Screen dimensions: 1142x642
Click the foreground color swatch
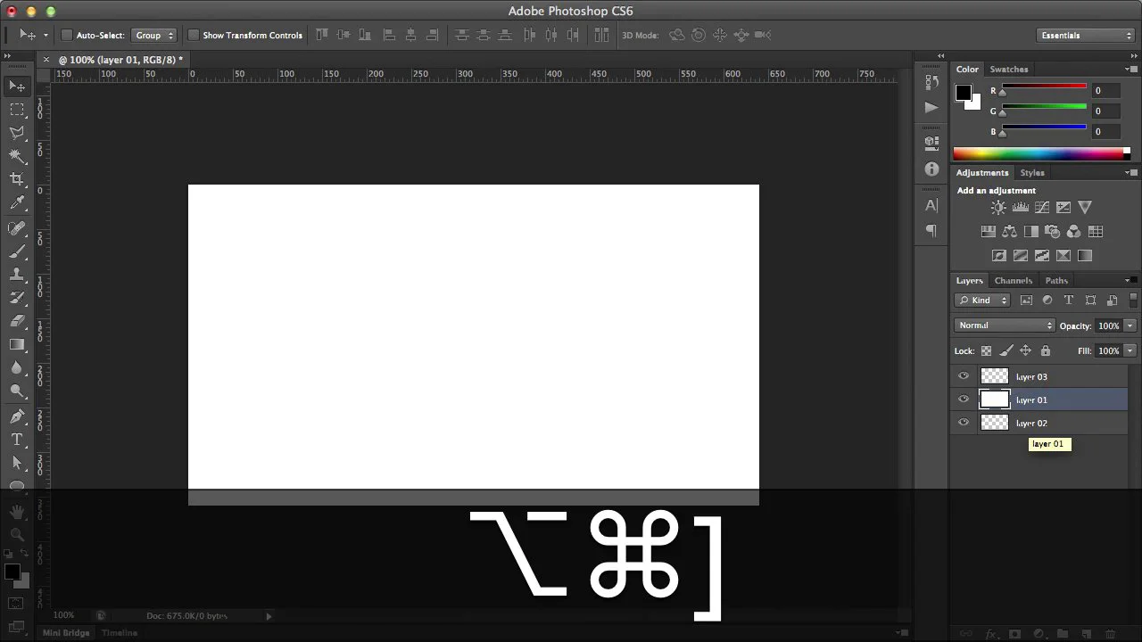[x=964, y=93]
